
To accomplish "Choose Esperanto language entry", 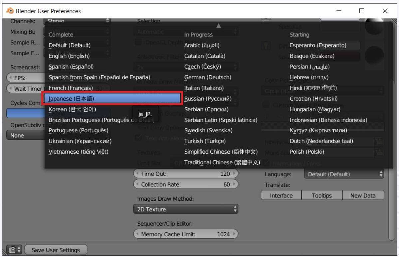I will pyautogui.click(x=318, y=45).
